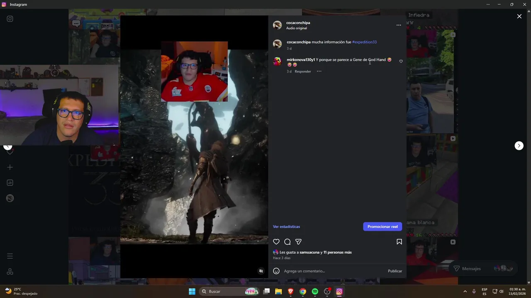Open the #expedition33 hashtag

[x=364, y=42]
